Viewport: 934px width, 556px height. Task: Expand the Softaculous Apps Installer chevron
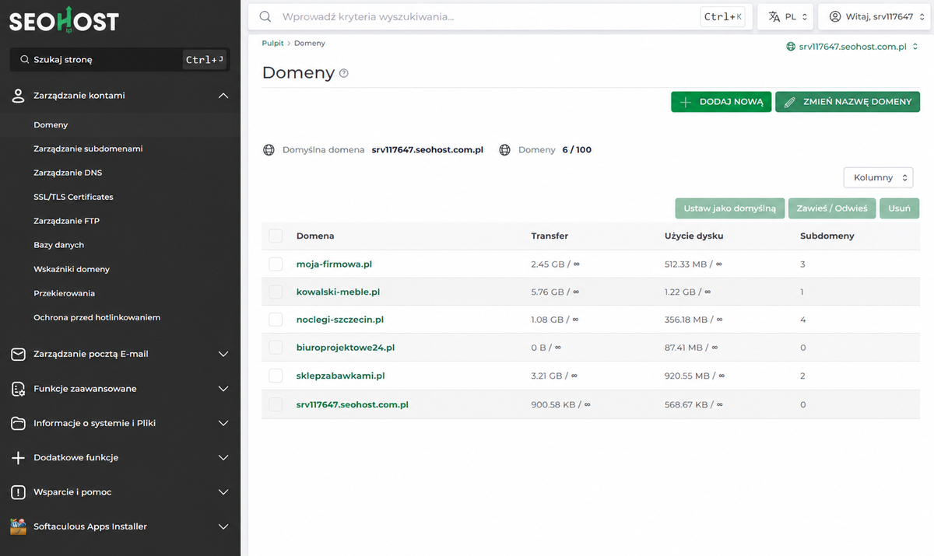click(x=223, y=526)
